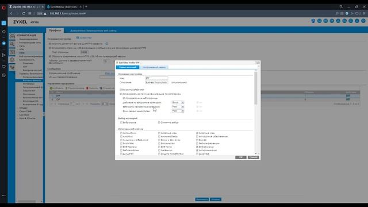Open a new browser tab with plus
This screenshot has height=207, width=368.
[86, 7]
